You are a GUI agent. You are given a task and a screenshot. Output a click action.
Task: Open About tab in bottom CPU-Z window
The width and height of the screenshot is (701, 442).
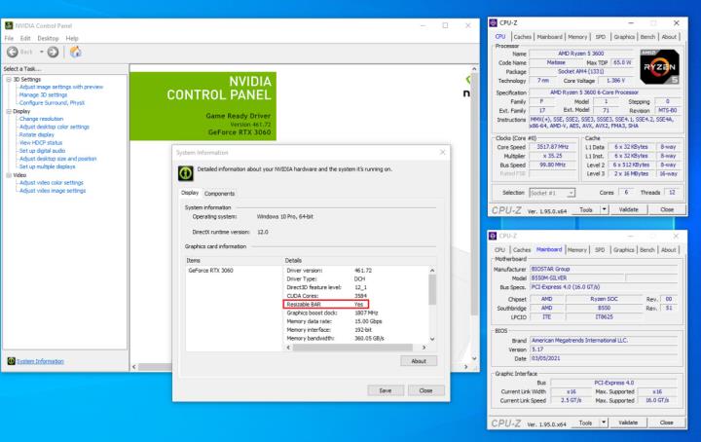(x=668, y=250)
